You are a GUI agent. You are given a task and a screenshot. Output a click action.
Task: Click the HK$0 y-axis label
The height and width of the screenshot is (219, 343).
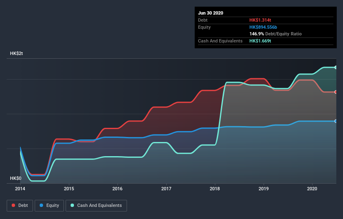click(16, 178)
